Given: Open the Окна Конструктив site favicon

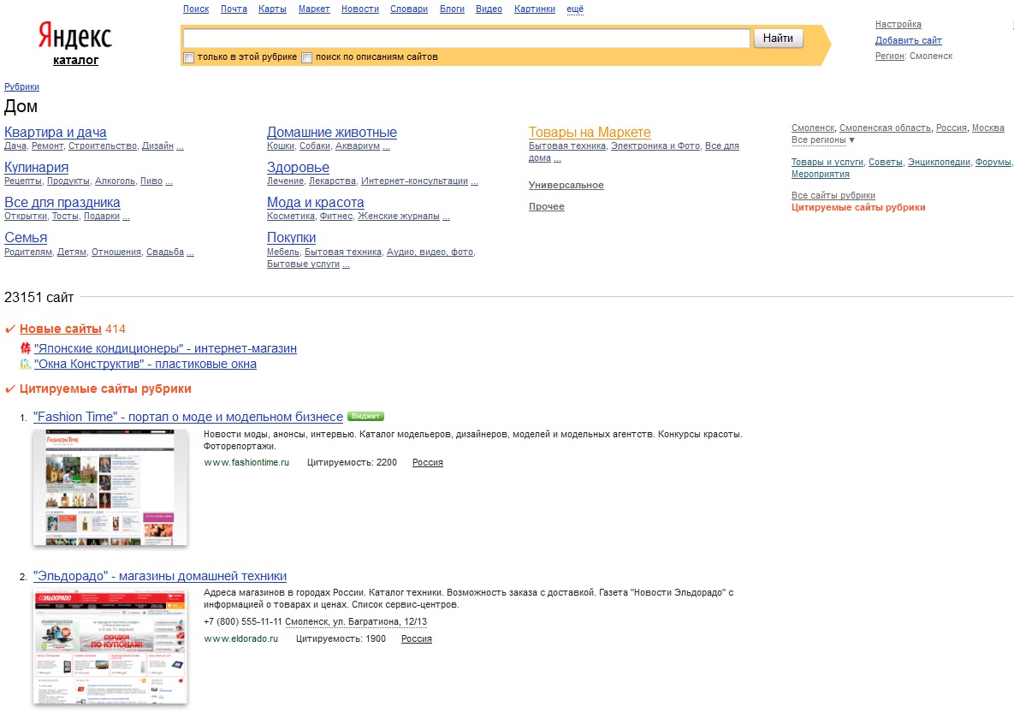Looking at the screenshot, I should 25,365.
